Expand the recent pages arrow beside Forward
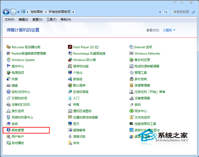 coord(18,12)
